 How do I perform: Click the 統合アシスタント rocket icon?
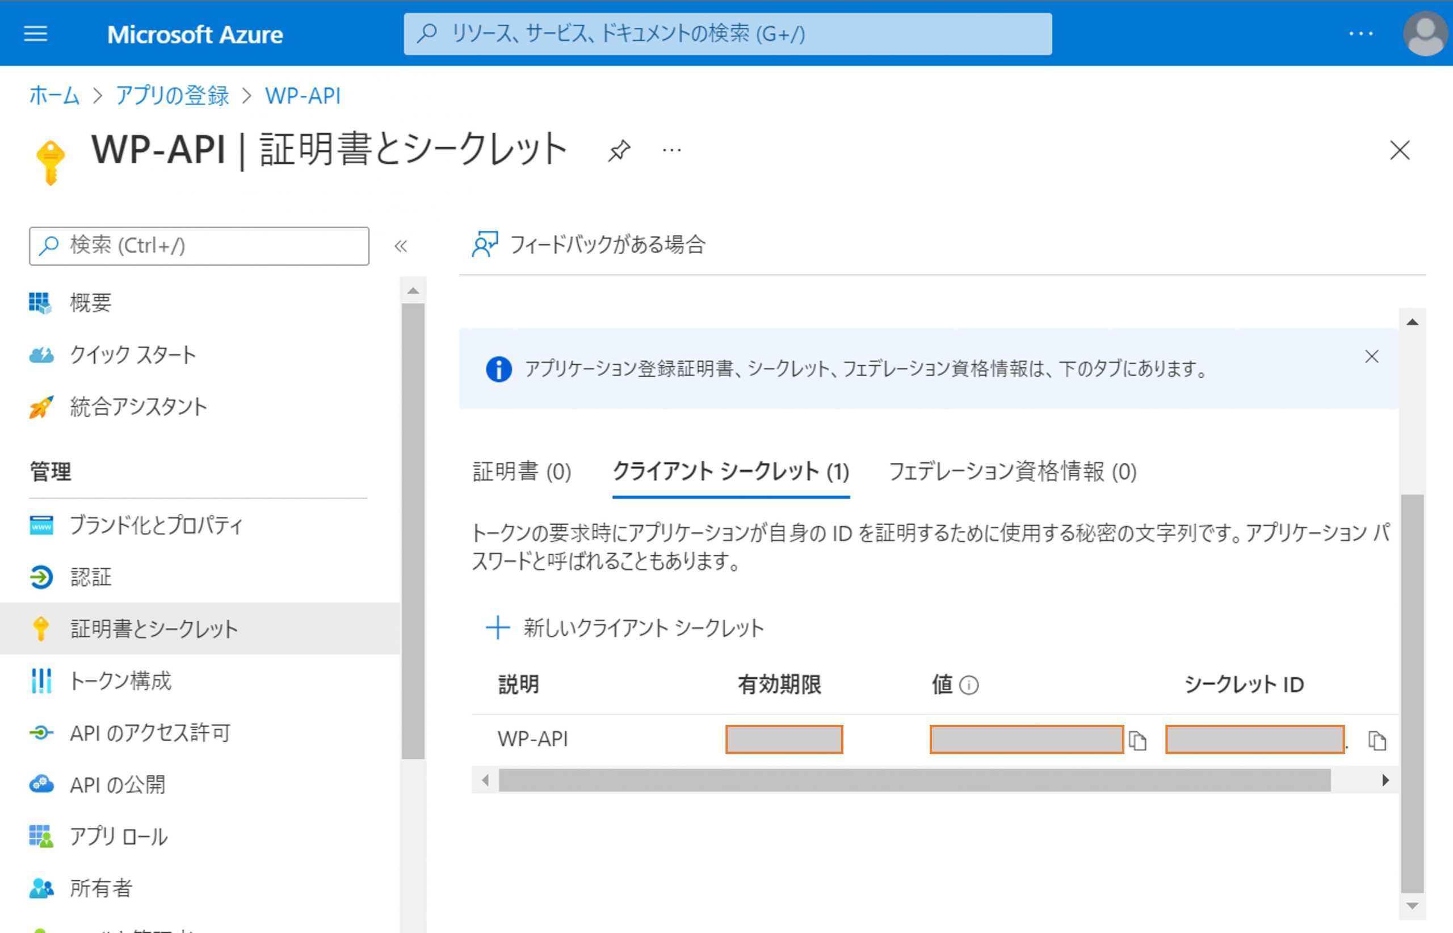coord(41,407)
